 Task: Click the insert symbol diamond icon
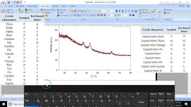coord(133,15)
